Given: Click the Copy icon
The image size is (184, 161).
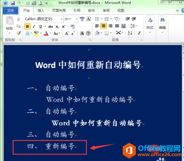Looking at the screenshot, I should (x=18, y=26).
